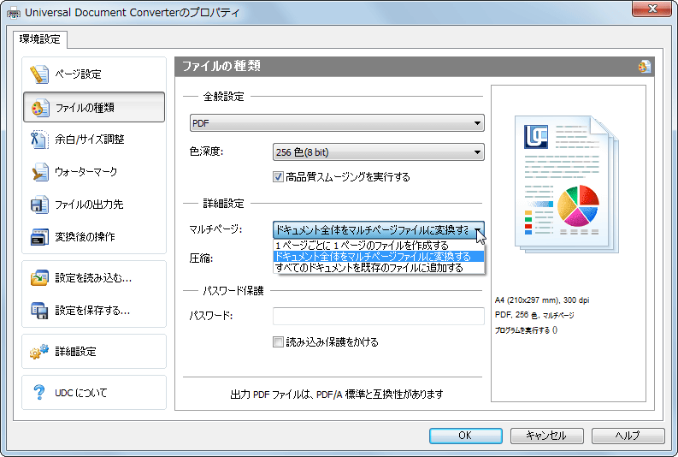678x457 pixels.
Task: Click the ファイルの出力先 floppy disk icon
Action: click(x=39, y=205)
